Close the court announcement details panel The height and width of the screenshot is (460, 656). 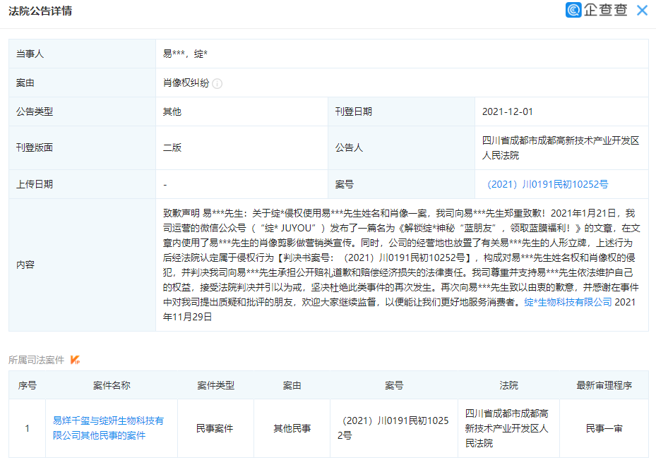click(x=641, y=11)
